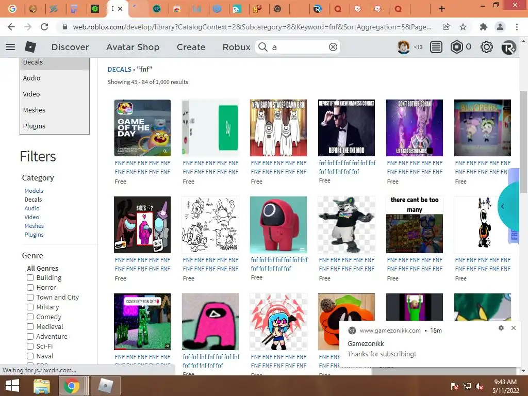Switch to the first Google browser tab
Image resolution: width=528 pixels, height=396 pixels.
[12, 9]
